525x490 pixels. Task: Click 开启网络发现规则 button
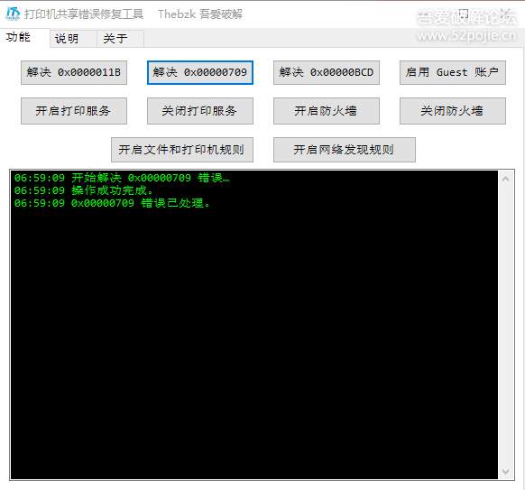pyautogui.click(x=345, y=150)
